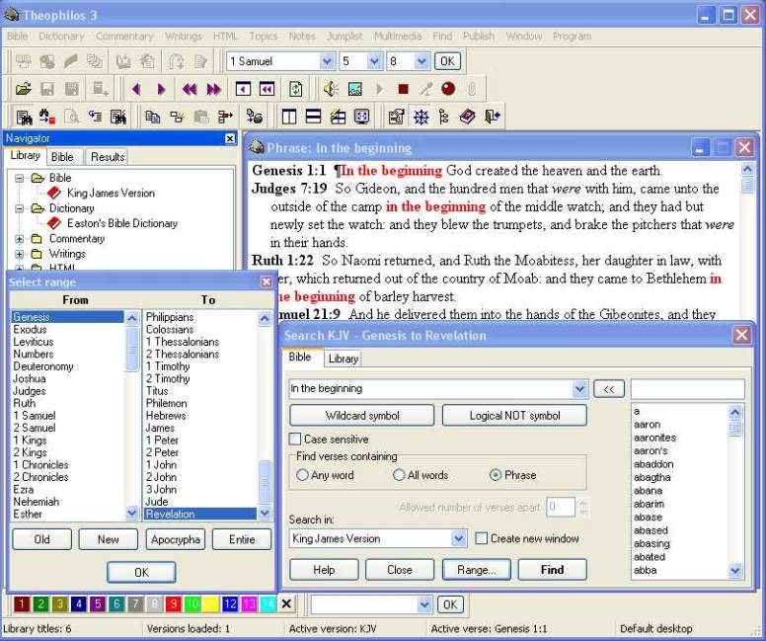Select color swatch number 1
Viewport: 766px width, 641px height.
(x=22, y=604)
